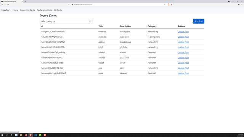Click the active browser tab title
Screen dimensions: 244x137
[x=10, y=2]
